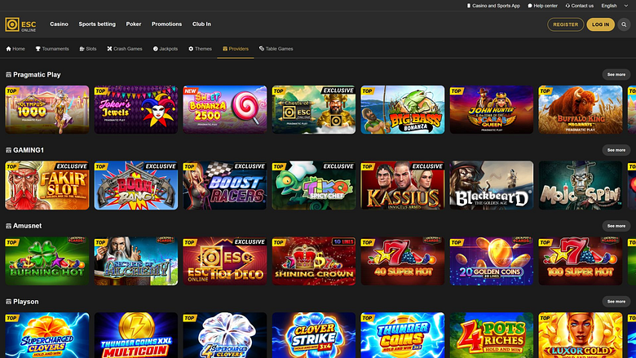636x358 pixels.
Task: Open 40 Super Hot game
Action: tap(402, 261)
